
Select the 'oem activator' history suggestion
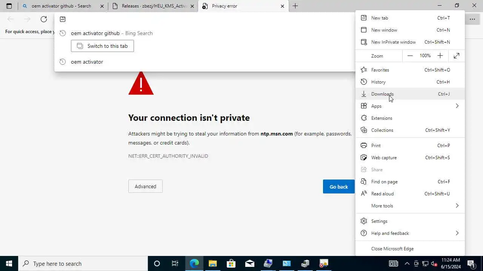205,62
